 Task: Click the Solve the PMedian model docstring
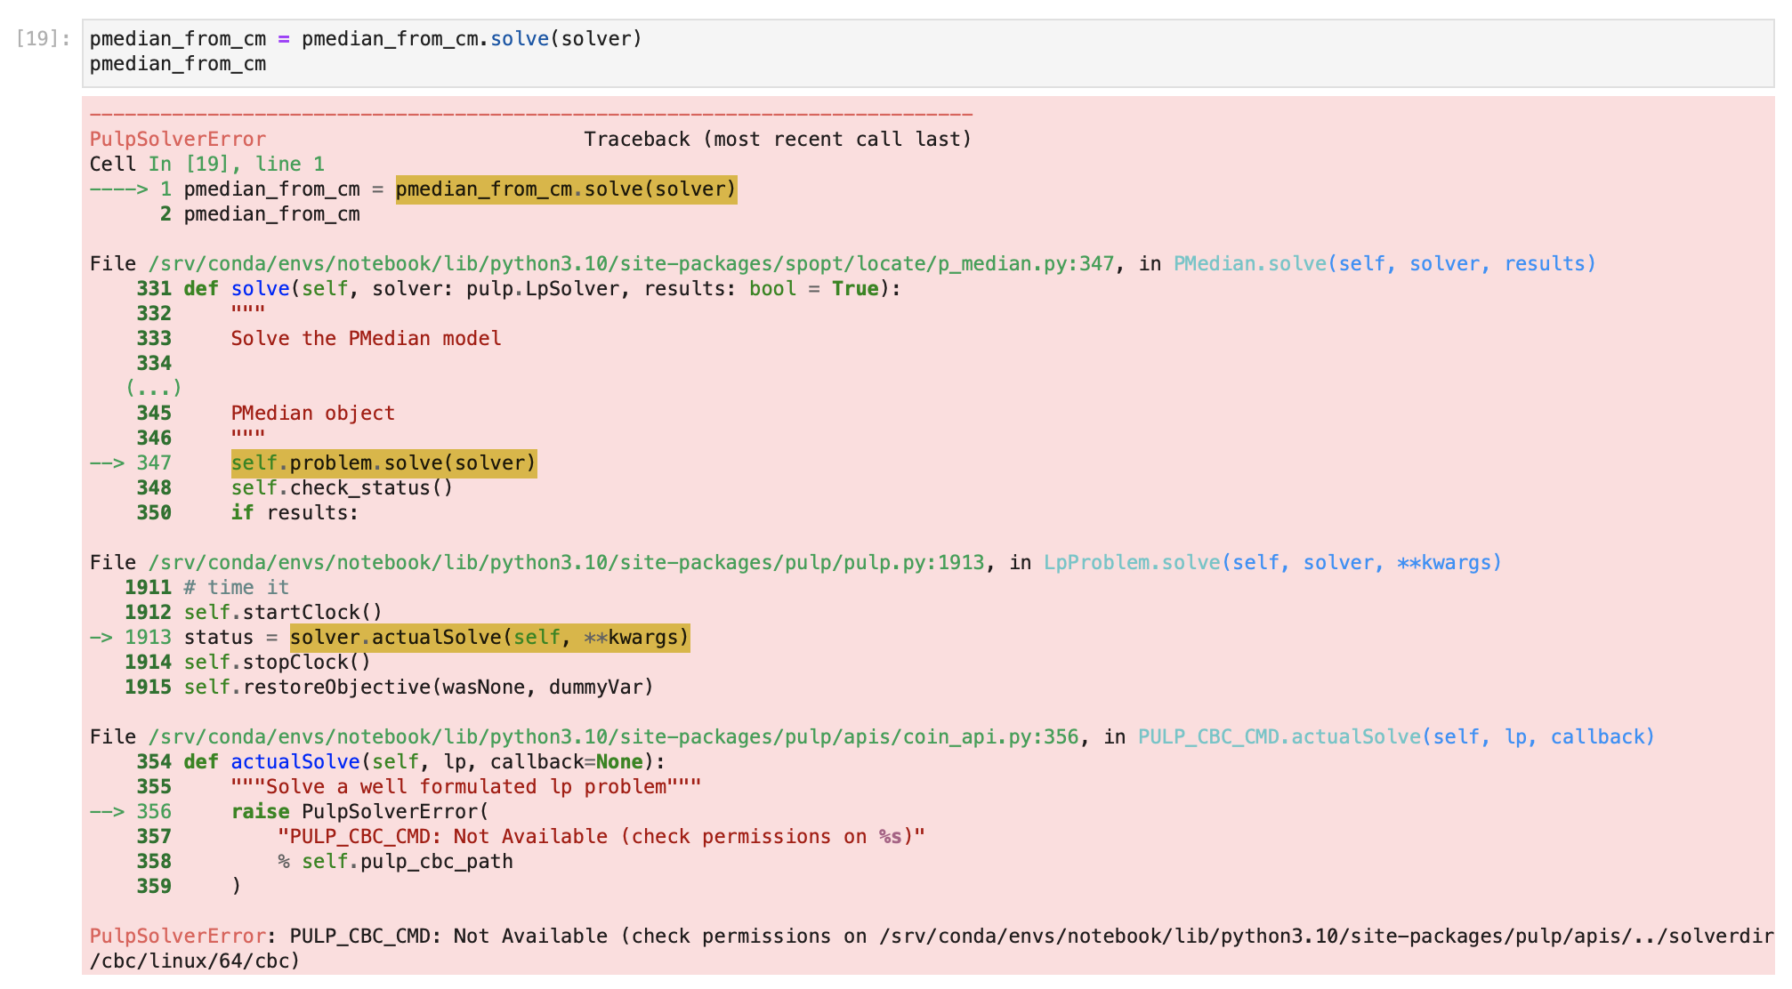coord(365,338)
